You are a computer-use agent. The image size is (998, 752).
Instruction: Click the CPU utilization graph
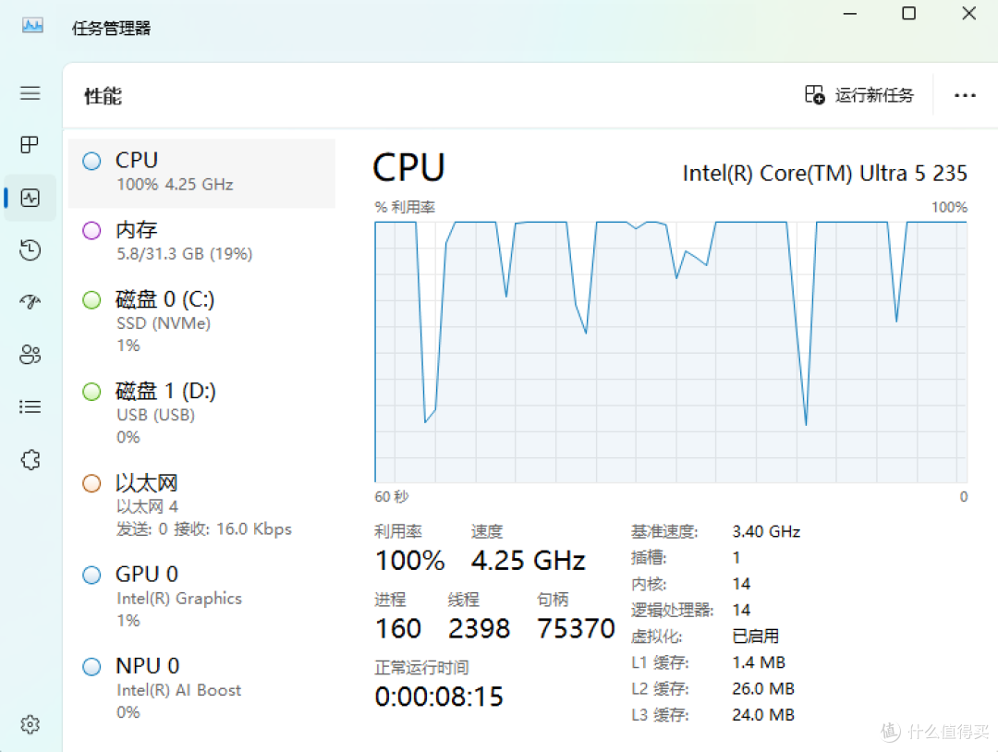pyautogui.click(x=671, y=352)
